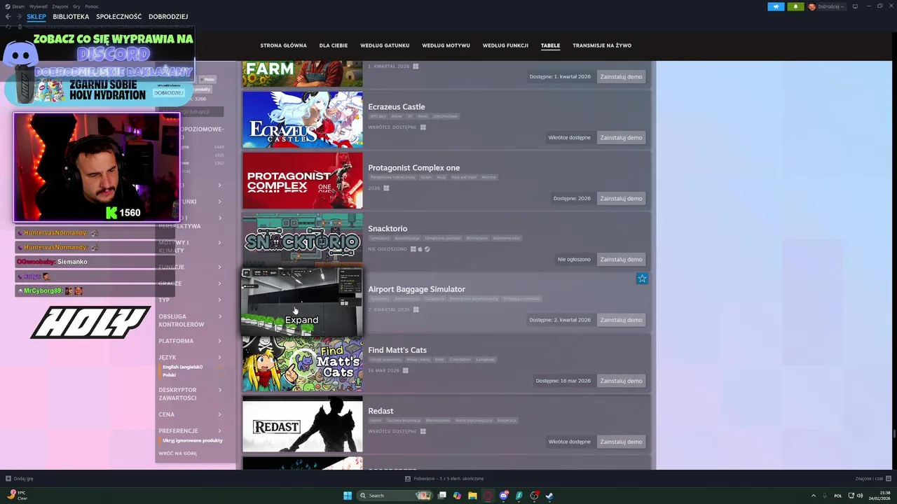The image size is (897, 504).
Task: Open STRONA GŁÓWNA store tab
Action: [283, 45]
